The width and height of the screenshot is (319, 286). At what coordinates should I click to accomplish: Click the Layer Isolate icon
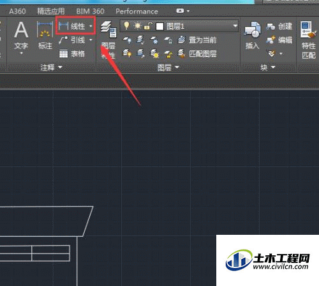140,40
